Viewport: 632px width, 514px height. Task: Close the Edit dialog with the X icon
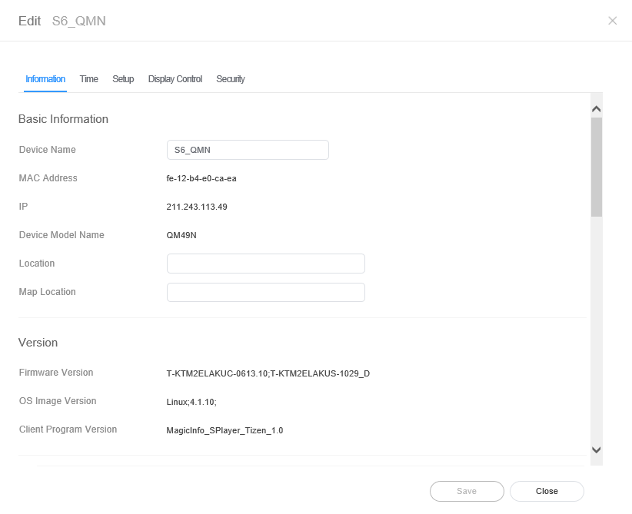[612, 21]
